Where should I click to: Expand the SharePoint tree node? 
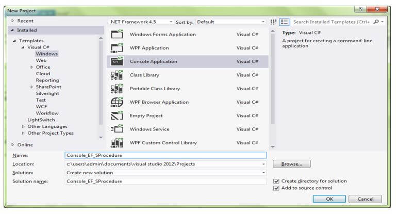coord(32,87)
